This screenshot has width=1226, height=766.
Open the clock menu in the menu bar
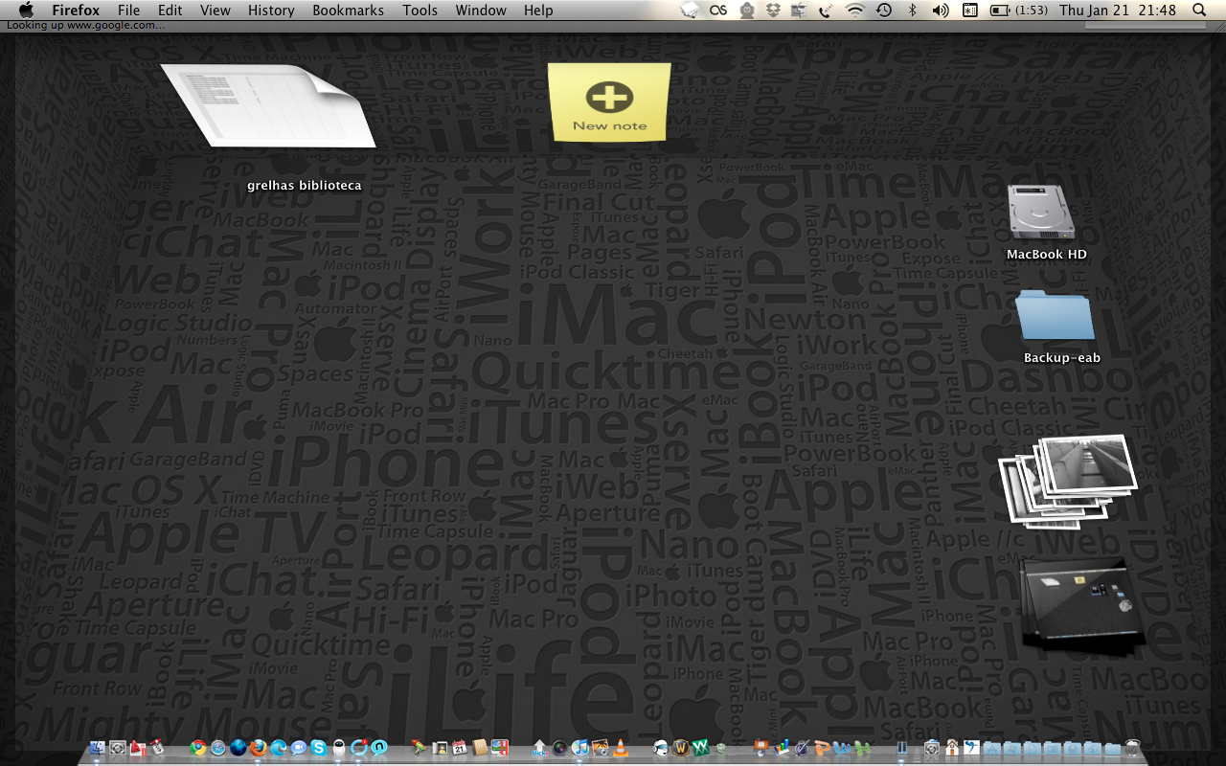(x=1101, y=11)
